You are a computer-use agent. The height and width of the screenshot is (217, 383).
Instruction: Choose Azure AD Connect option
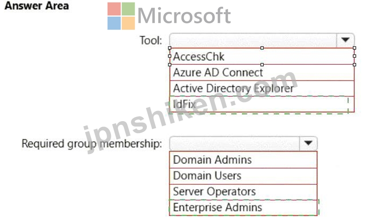[262, 73]
